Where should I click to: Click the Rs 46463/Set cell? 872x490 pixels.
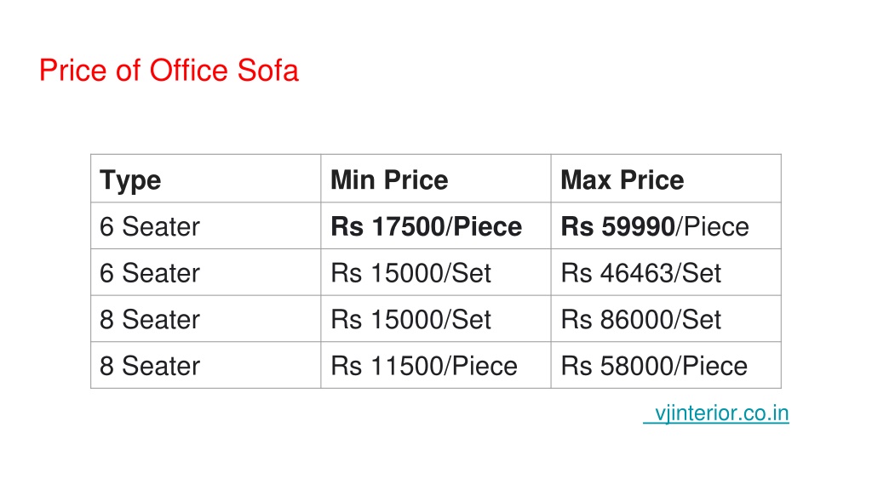(x=640, y=273)
